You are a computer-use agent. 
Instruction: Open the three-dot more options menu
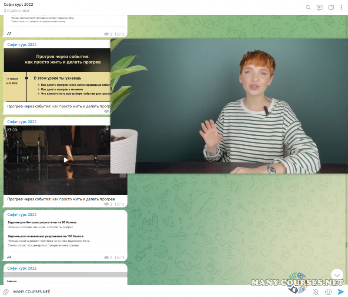pos(341,7)
